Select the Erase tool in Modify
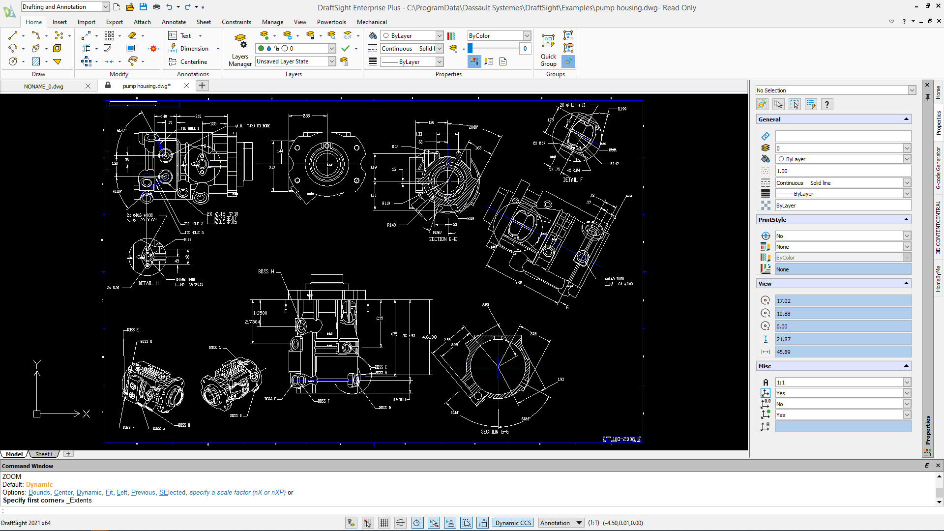 click(x=132, y=35)
